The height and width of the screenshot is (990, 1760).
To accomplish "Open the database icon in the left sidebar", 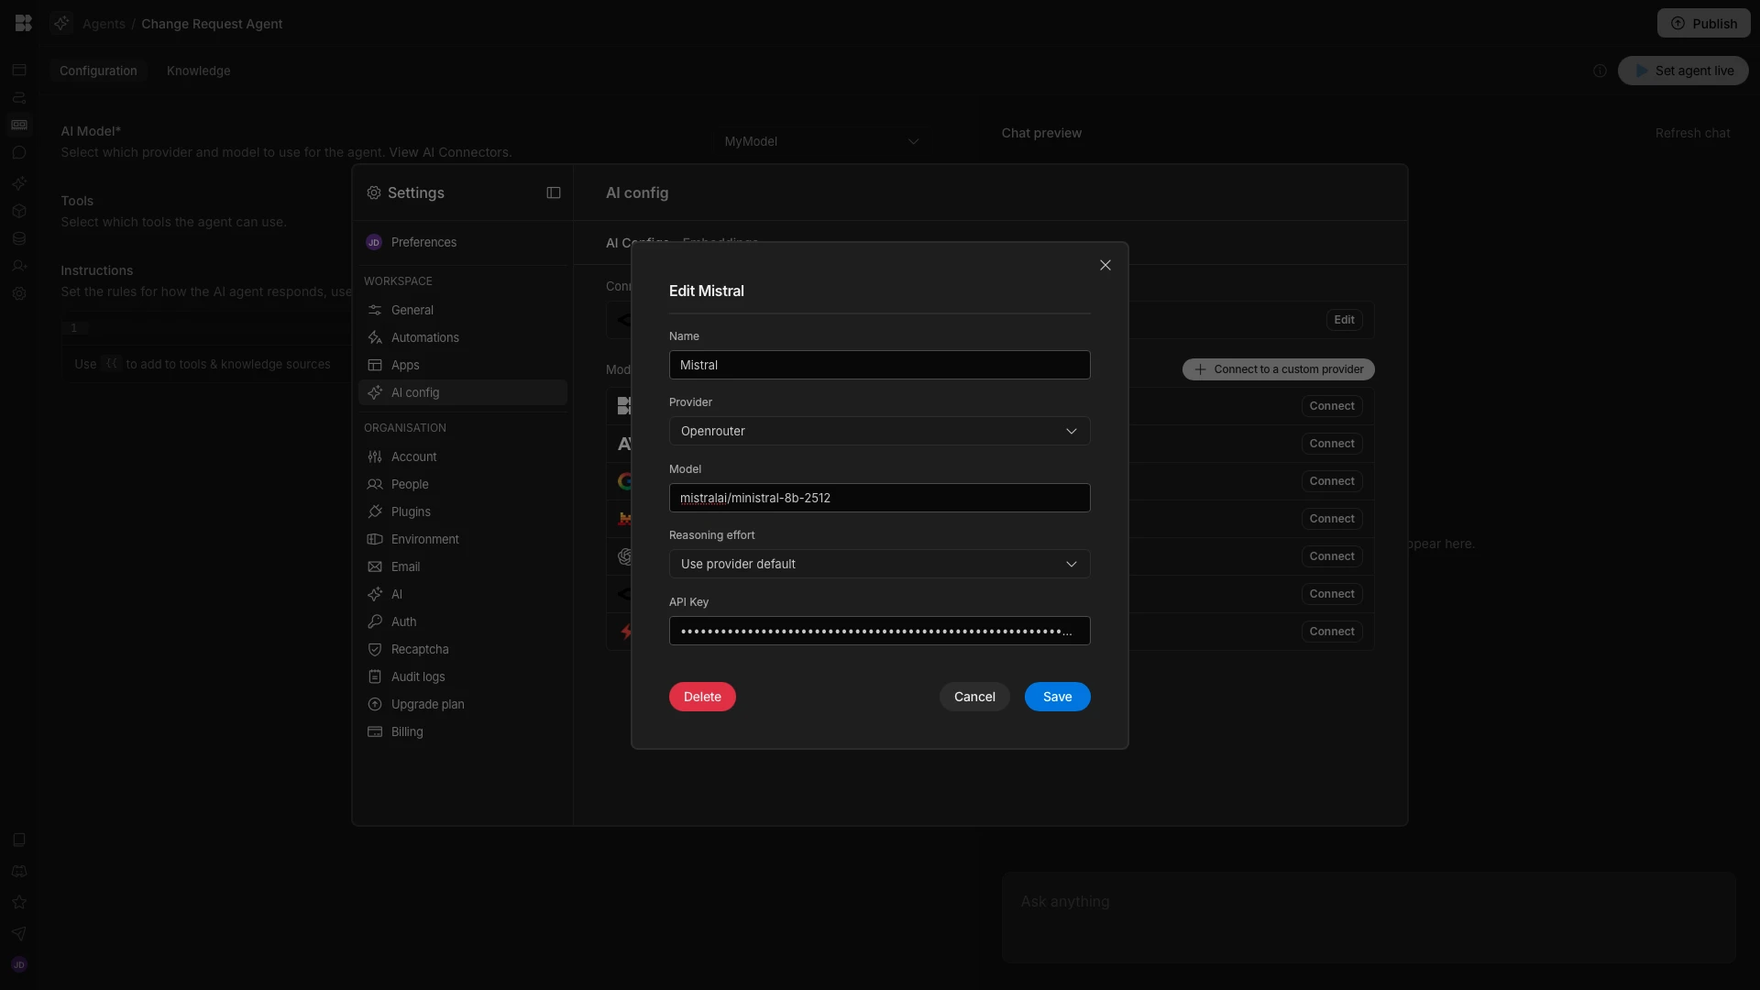I will [x=18, y=239].
